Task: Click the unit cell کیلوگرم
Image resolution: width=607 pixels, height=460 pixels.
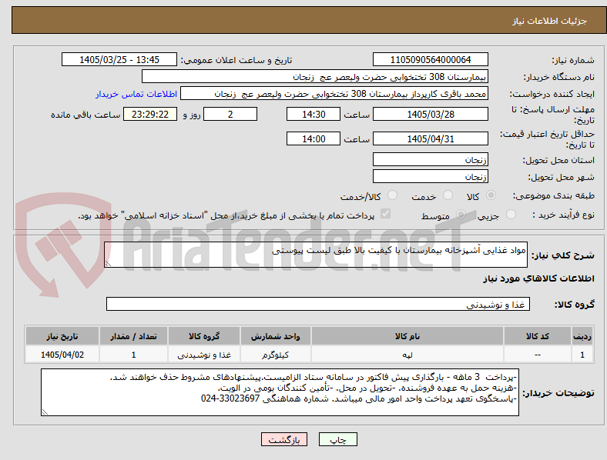Action: click(275, 355)
